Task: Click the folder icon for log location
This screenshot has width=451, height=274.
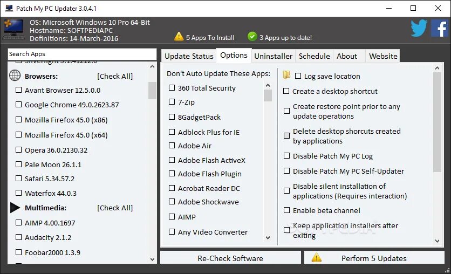Action: 286,76
